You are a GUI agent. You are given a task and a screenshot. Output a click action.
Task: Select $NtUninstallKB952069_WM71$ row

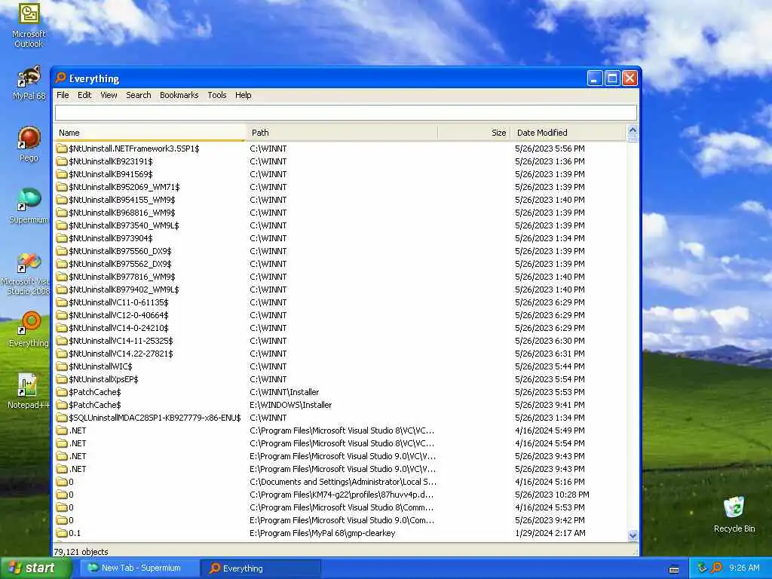pyautogui.click(x=340, y=187)
